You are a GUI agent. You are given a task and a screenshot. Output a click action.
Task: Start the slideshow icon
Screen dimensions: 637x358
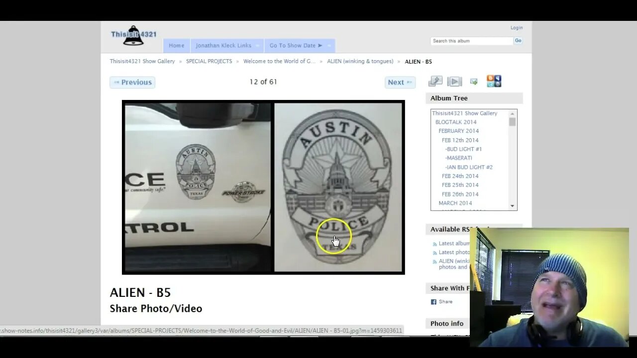[x=454, y=82]
